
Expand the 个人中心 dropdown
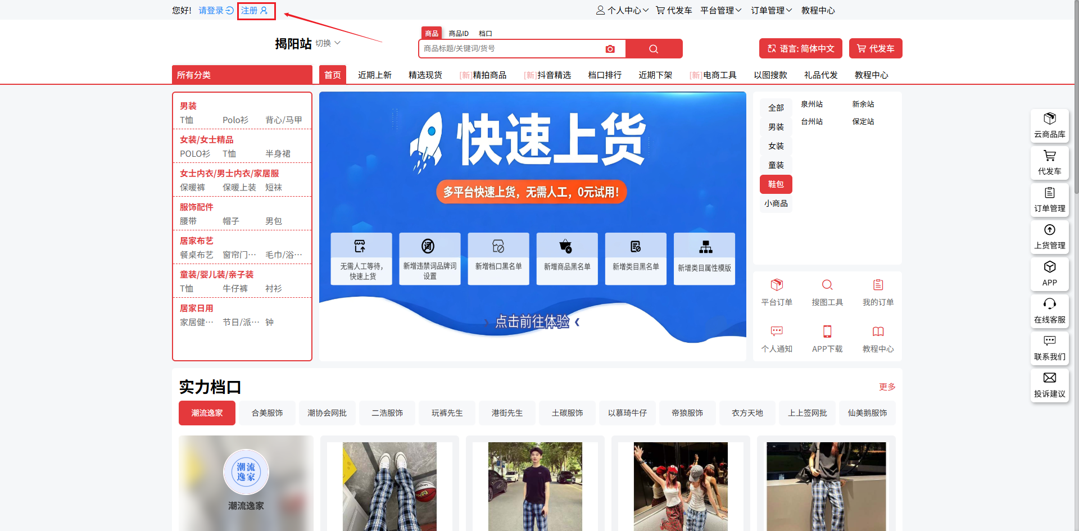click(x=623, y=10)
